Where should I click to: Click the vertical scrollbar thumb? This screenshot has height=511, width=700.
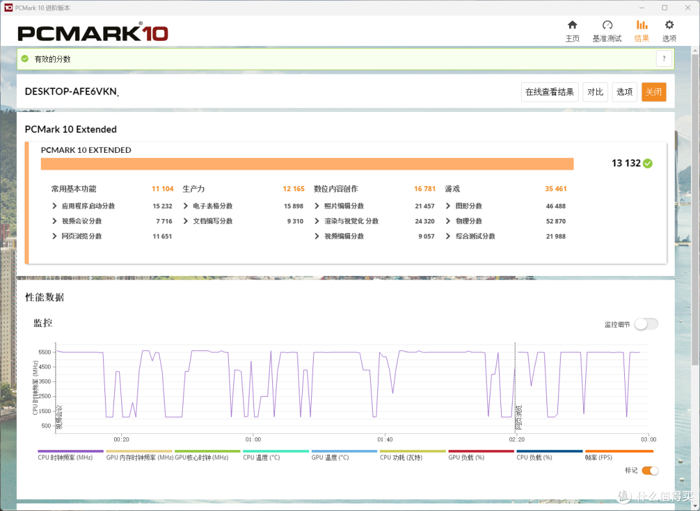695,210
